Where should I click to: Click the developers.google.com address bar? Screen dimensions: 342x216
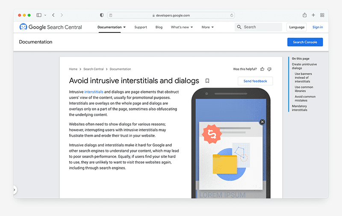(171, 15)
